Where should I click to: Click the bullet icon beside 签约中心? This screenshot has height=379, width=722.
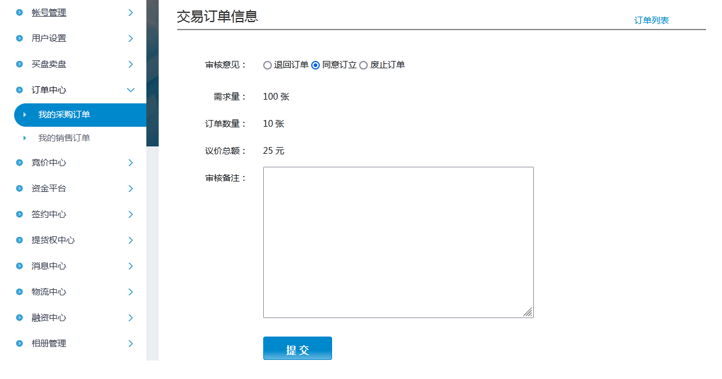pyautogui.click(x=20, y=214)
